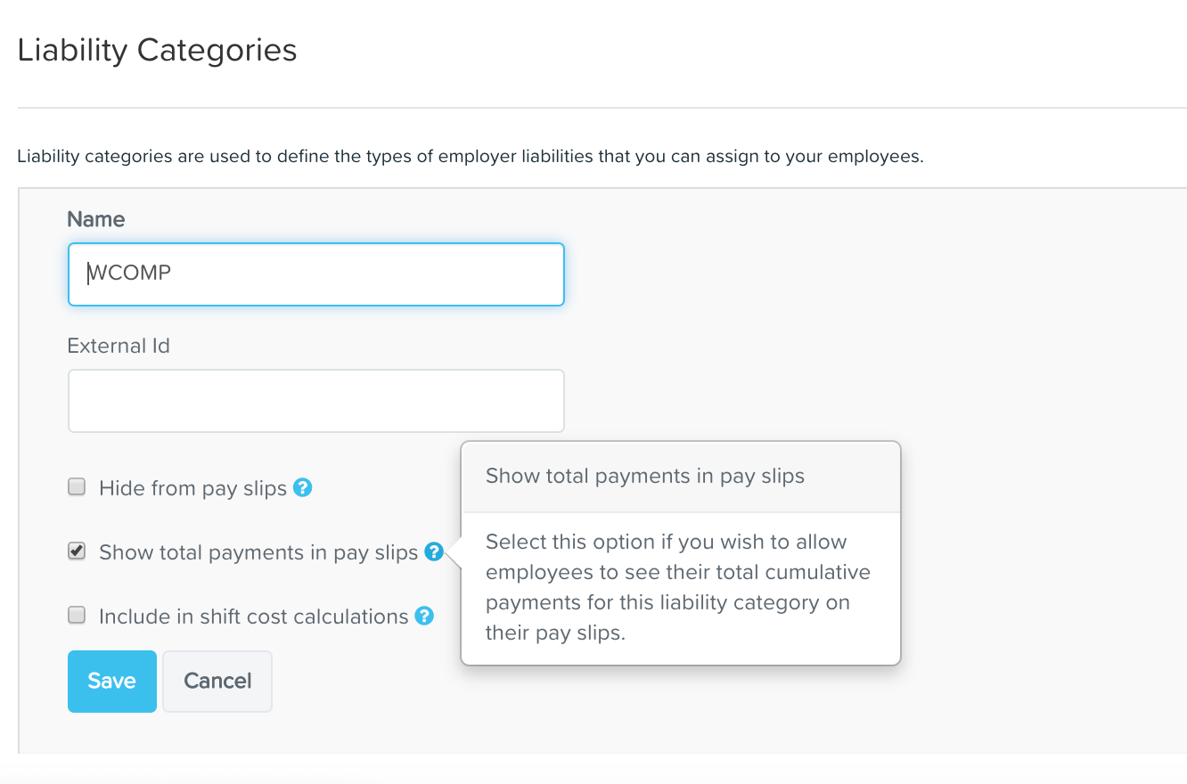
Task: Tick the Include in shift cost calculations checkbox
Action: [78, 616]
